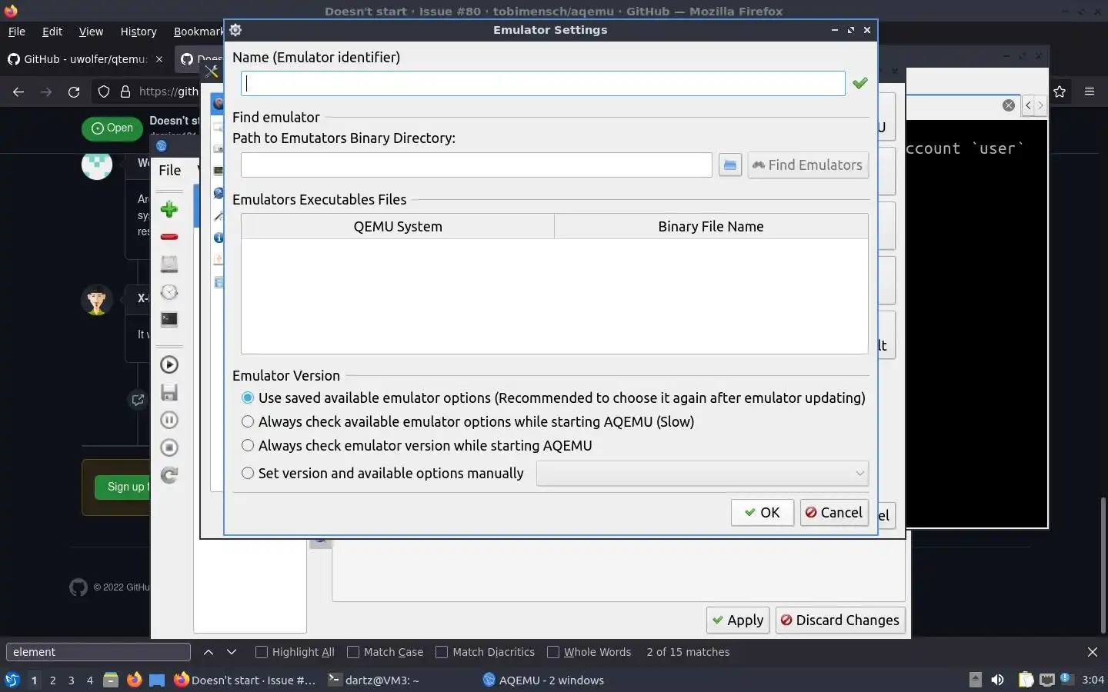This screenshot has width=1108, height=692.
Task: Open the Firefox History menu
Action: [x=138, y=32]
